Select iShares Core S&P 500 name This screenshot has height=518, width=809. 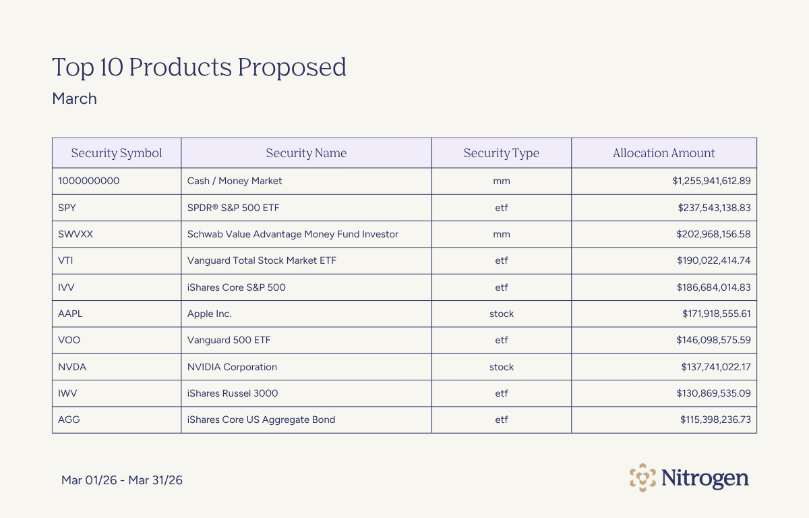(x=236, y=287)
